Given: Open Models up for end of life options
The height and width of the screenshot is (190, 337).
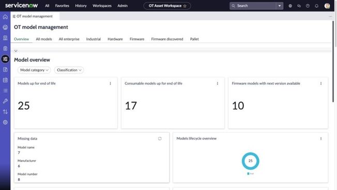Looking at the screenshot, I should click(x=110, y=83).
